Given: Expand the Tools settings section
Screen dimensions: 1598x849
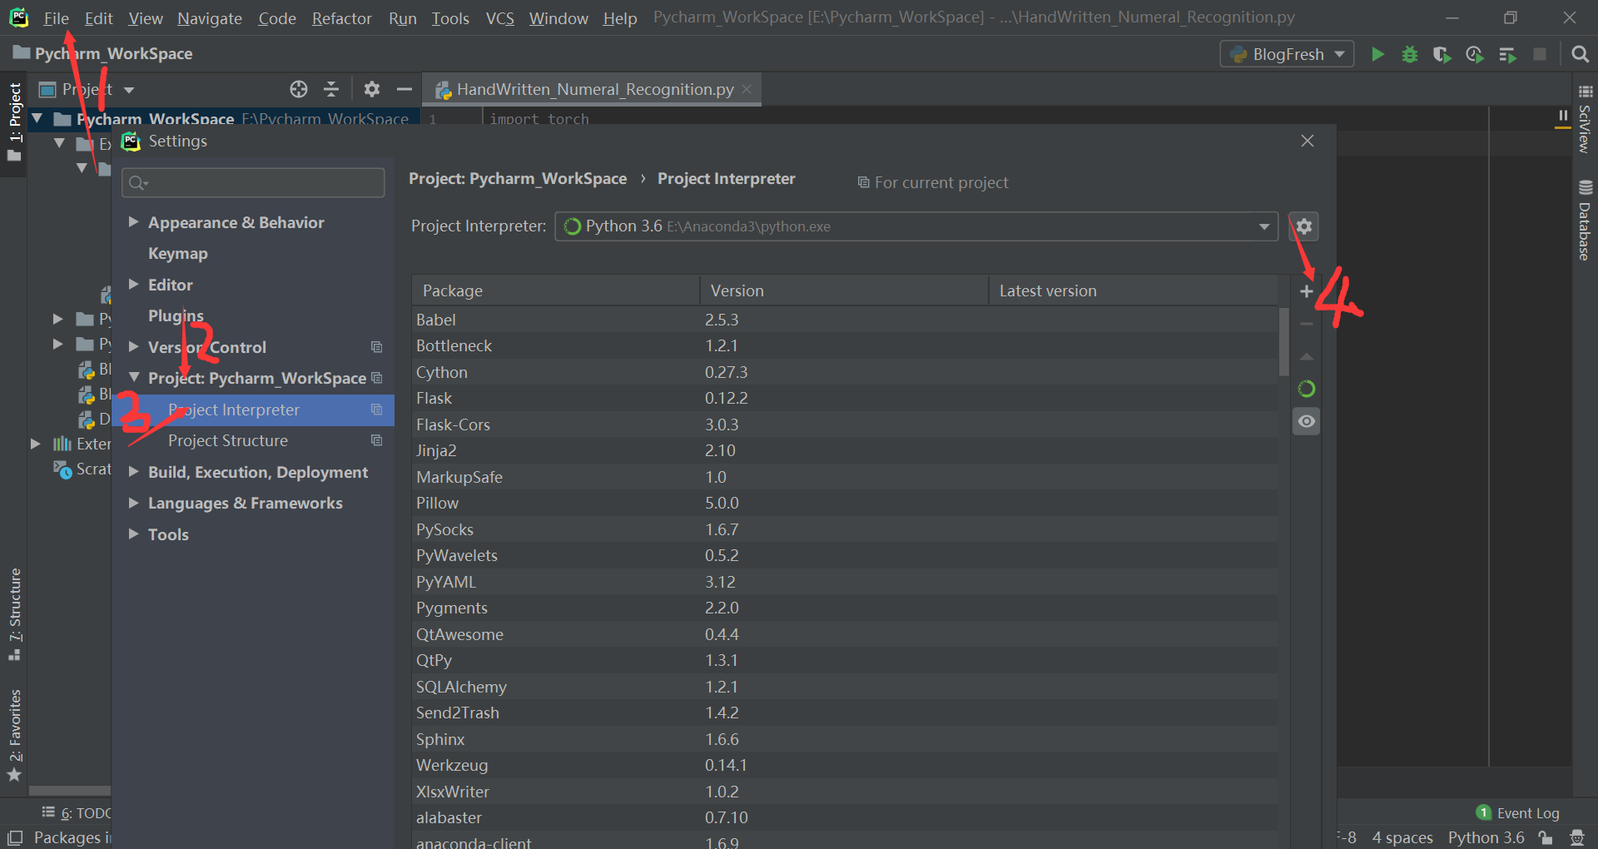Looking at the screenshot, I should pyautogui.click(x=133, y=534).
